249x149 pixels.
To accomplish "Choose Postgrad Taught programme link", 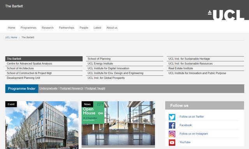I will pos(95,88).
